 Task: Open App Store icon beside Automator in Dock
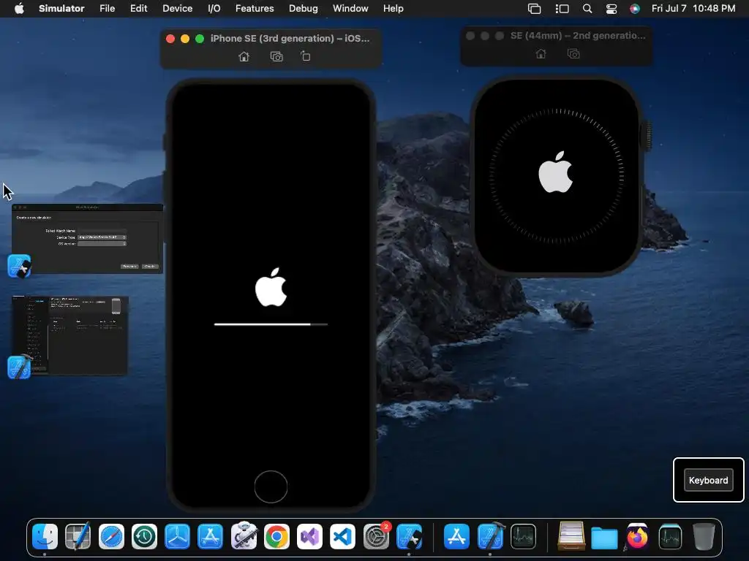(210, 536)
